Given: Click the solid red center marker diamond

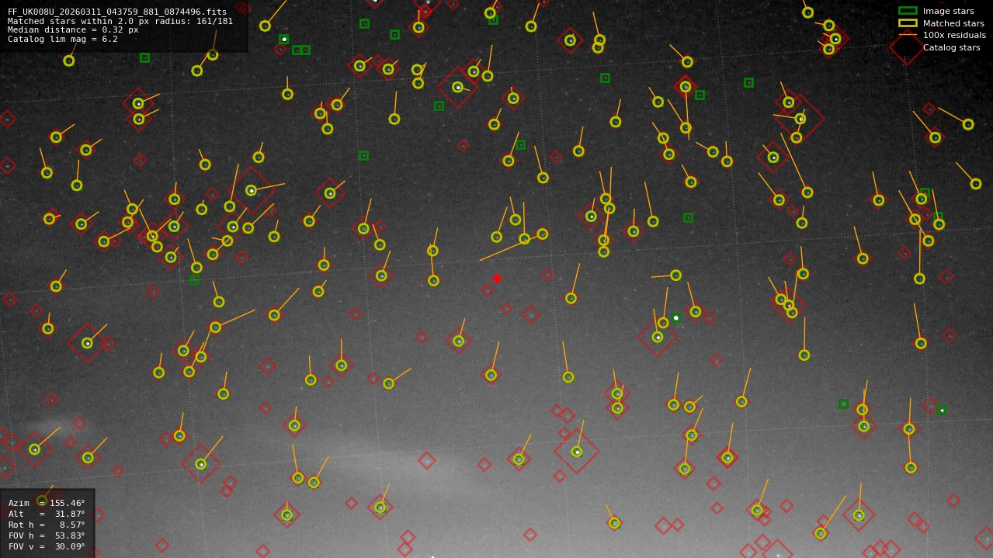Looking at the screenshot, I should [x=497, y=279].
